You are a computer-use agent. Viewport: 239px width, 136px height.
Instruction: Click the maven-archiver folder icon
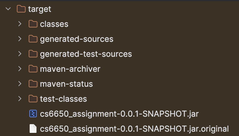33,69
